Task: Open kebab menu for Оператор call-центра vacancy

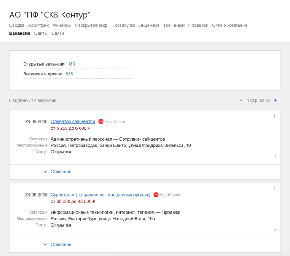Action: [275, 116]
